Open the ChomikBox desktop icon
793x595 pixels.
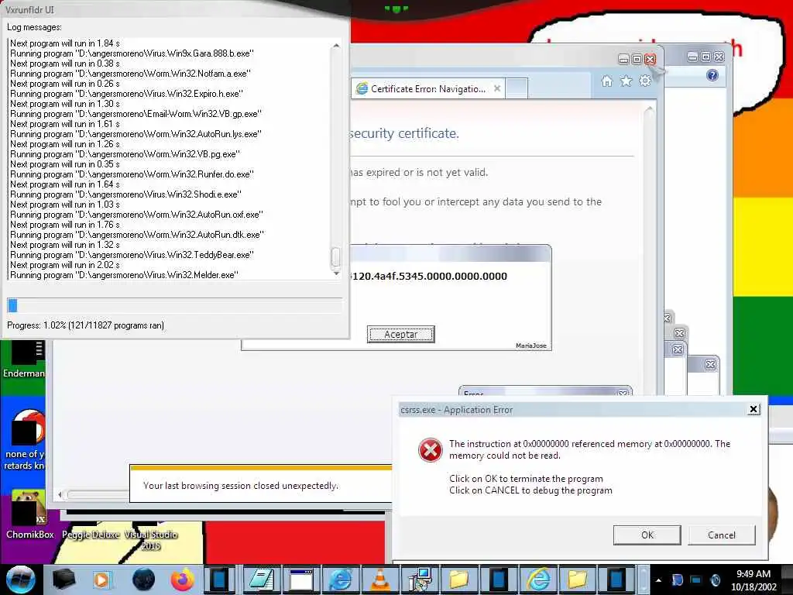pos(29,514)
